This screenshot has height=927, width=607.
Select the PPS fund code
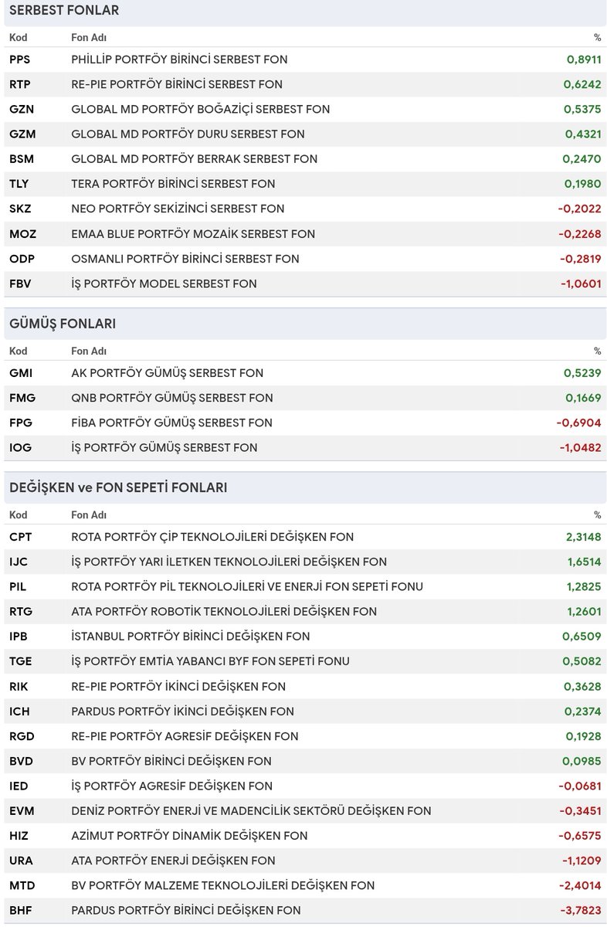(x=19, y=59)
